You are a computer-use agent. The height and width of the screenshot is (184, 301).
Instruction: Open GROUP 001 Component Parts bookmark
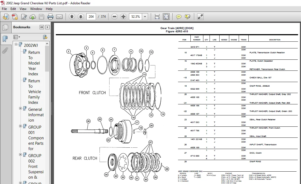point(36,138)
